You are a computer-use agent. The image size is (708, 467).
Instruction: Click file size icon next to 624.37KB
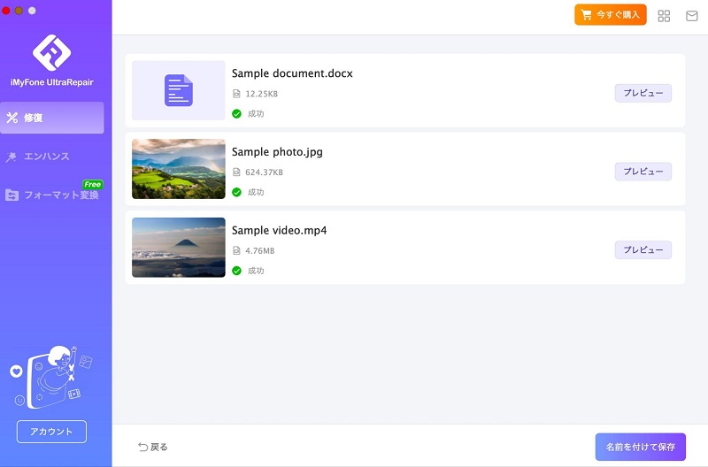click(x=236, y=172)
